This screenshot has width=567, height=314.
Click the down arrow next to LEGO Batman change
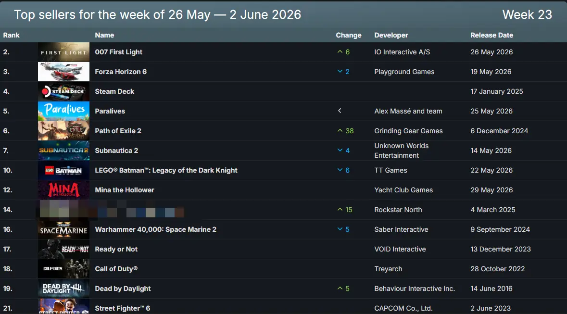pos(340,170)
